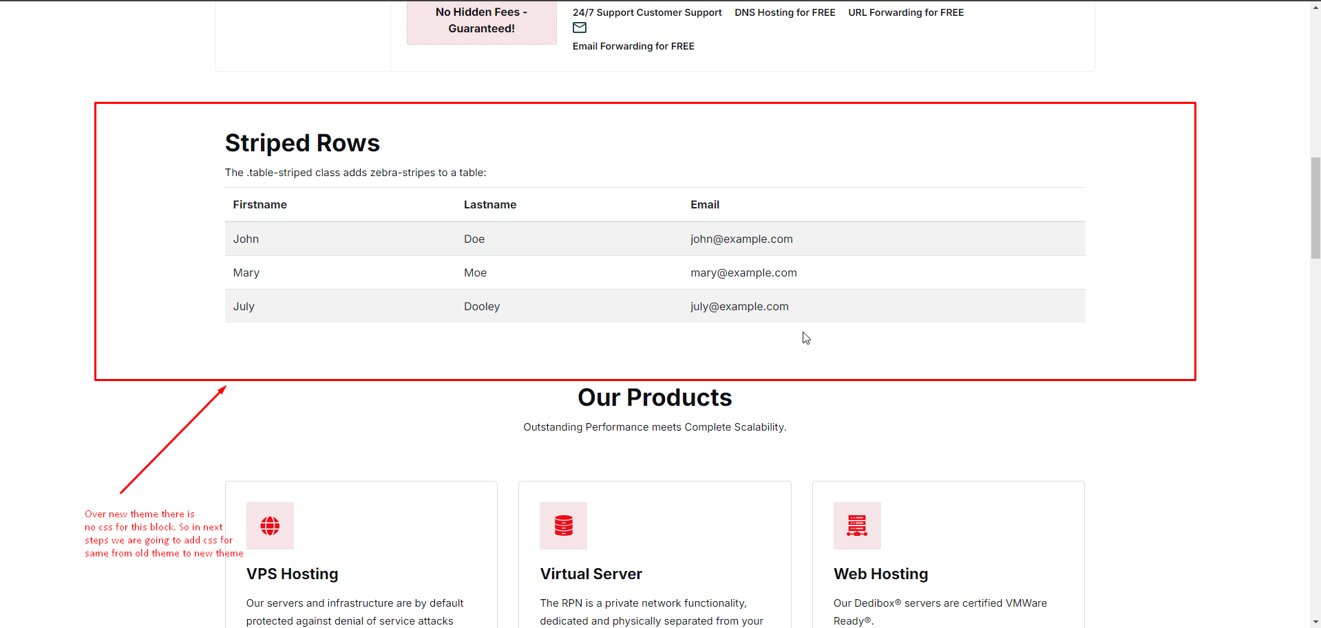Click the Email Forwarding for FREE label
Image resolution: width=1321 pixels, height=628 pixels.
633,46
